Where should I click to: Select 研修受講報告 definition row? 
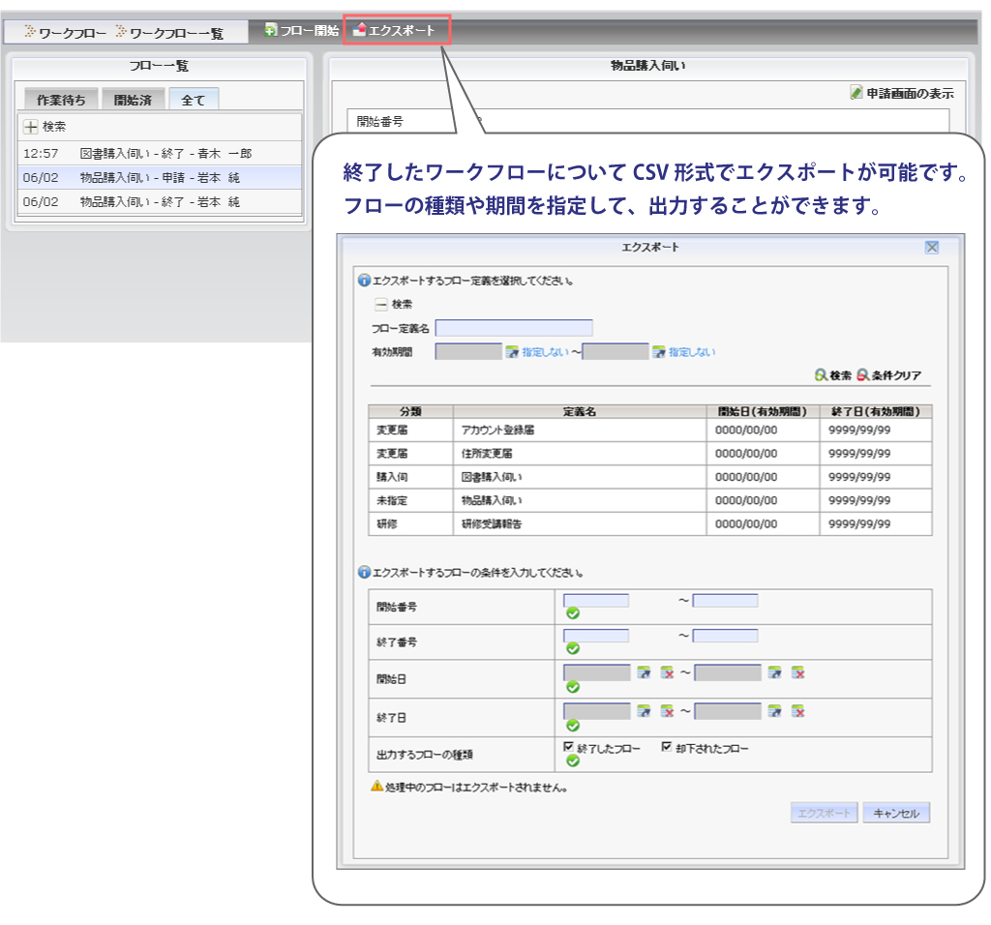tap(649, 523)
